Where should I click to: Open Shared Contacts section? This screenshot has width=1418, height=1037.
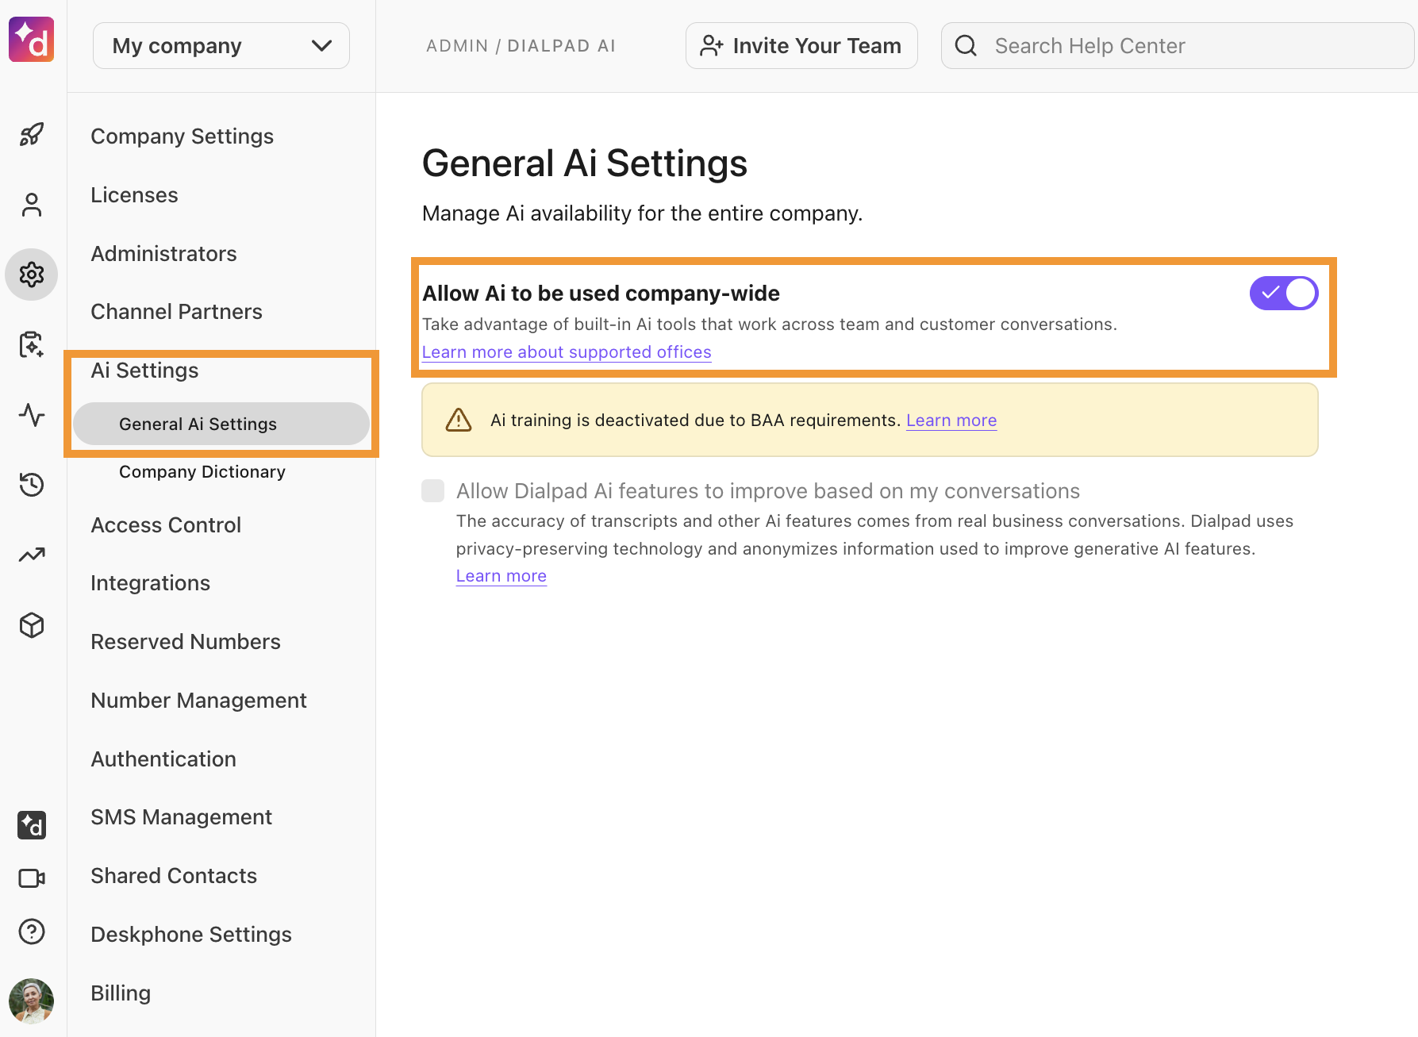click(174, 876)
